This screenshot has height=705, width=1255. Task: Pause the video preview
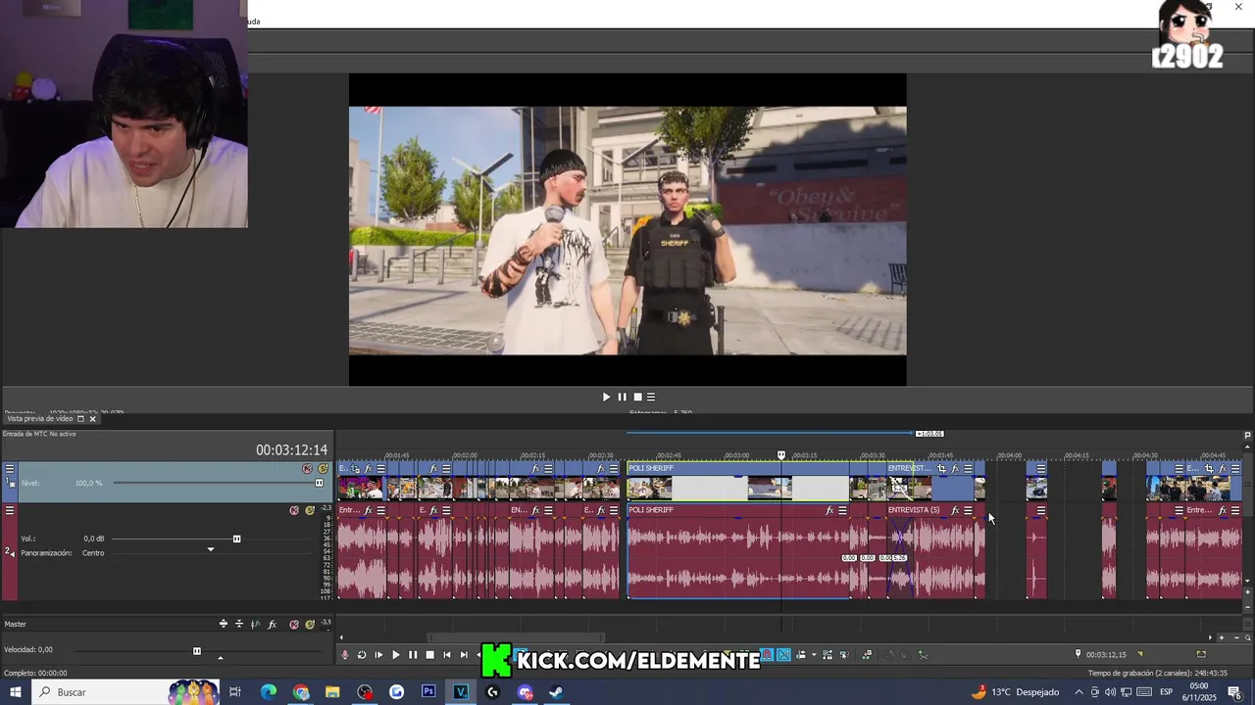coord(622,397)
